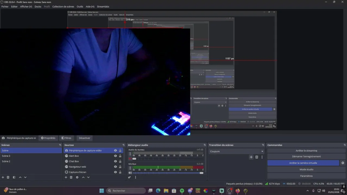The image size is (347, 195).
Task: Move the scene down with the down arrow
Action: [x=25, y=177]
